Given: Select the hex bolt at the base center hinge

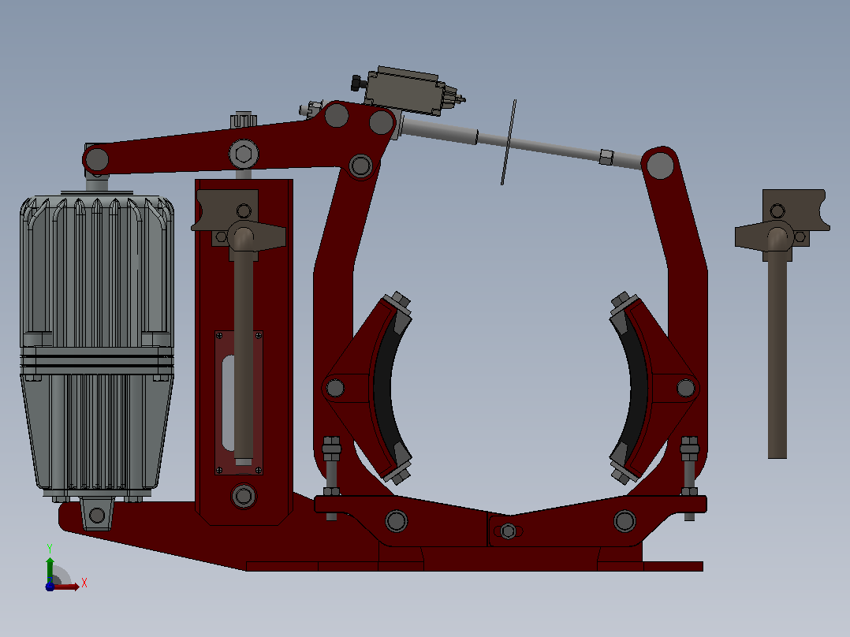Looking at the screenshot, I should pyautogui.click(x=508, y=531).
